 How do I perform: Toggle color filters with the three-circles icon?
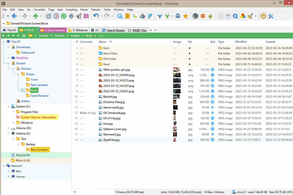243,16
